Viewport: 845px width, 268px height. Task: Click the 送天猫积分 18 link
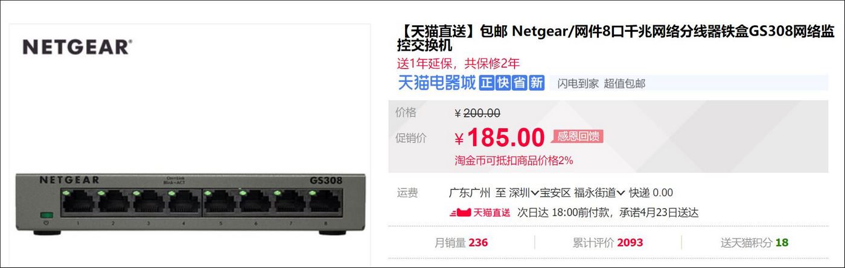click(x=754, y=243)
